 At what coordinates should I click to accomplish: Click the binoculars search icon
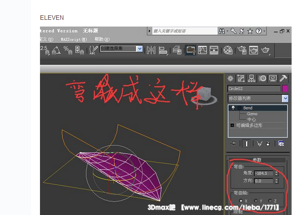coord(221,31)
